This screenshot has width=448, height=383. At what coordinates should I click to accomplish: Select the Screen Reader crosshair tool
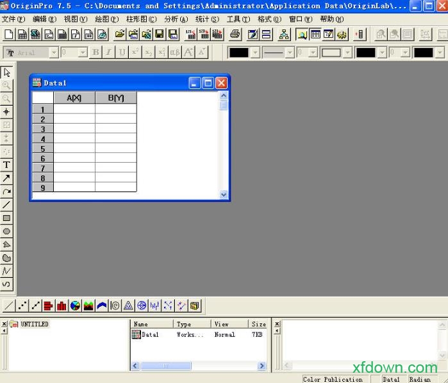(x=6, y=111)
